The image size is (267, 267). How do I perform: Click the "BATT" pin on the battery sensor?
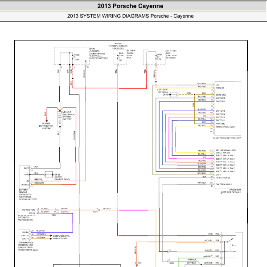click(26, 168)
